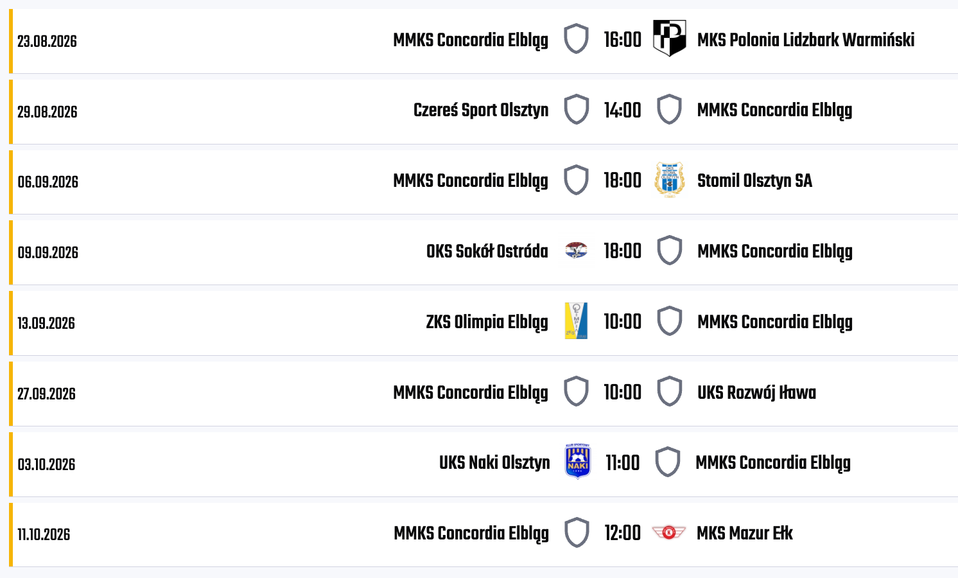Click the MKS Polonia Lidzbark Warmiński crest
Viewport: 958px width, 578px height.
tap(669, 39)
